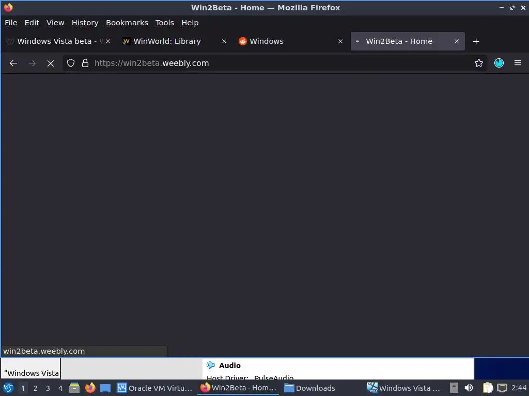Image resolution: width=529 pixels, height=396 pixels.
Task: Click the Firefox title bar logo icon
Action: (8, 7)
